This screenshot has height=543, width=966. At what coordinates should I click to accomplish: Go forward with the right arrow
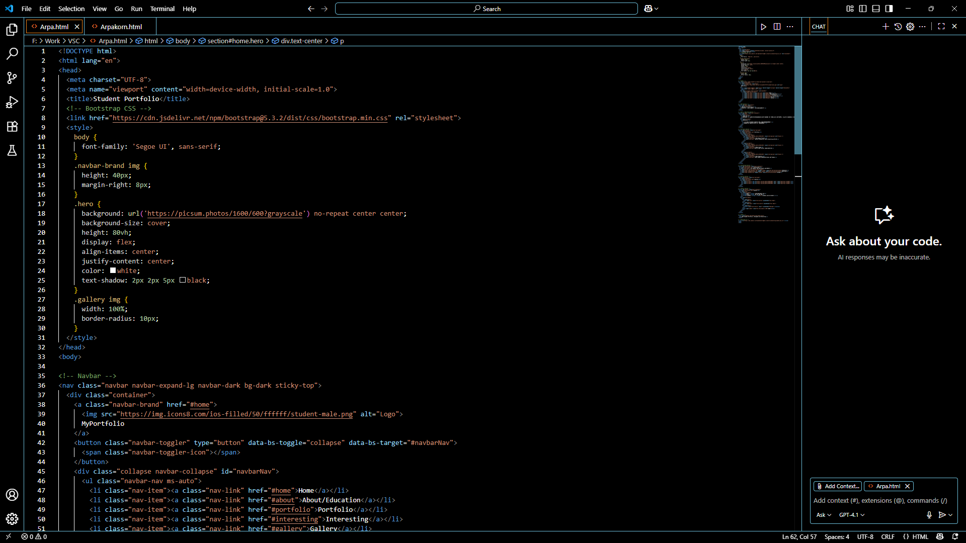point(325,9)
